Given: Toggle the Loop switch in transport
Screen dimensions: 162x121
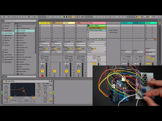Looking at the screenshot, I should pyautogui.click(x=110, y=17).
